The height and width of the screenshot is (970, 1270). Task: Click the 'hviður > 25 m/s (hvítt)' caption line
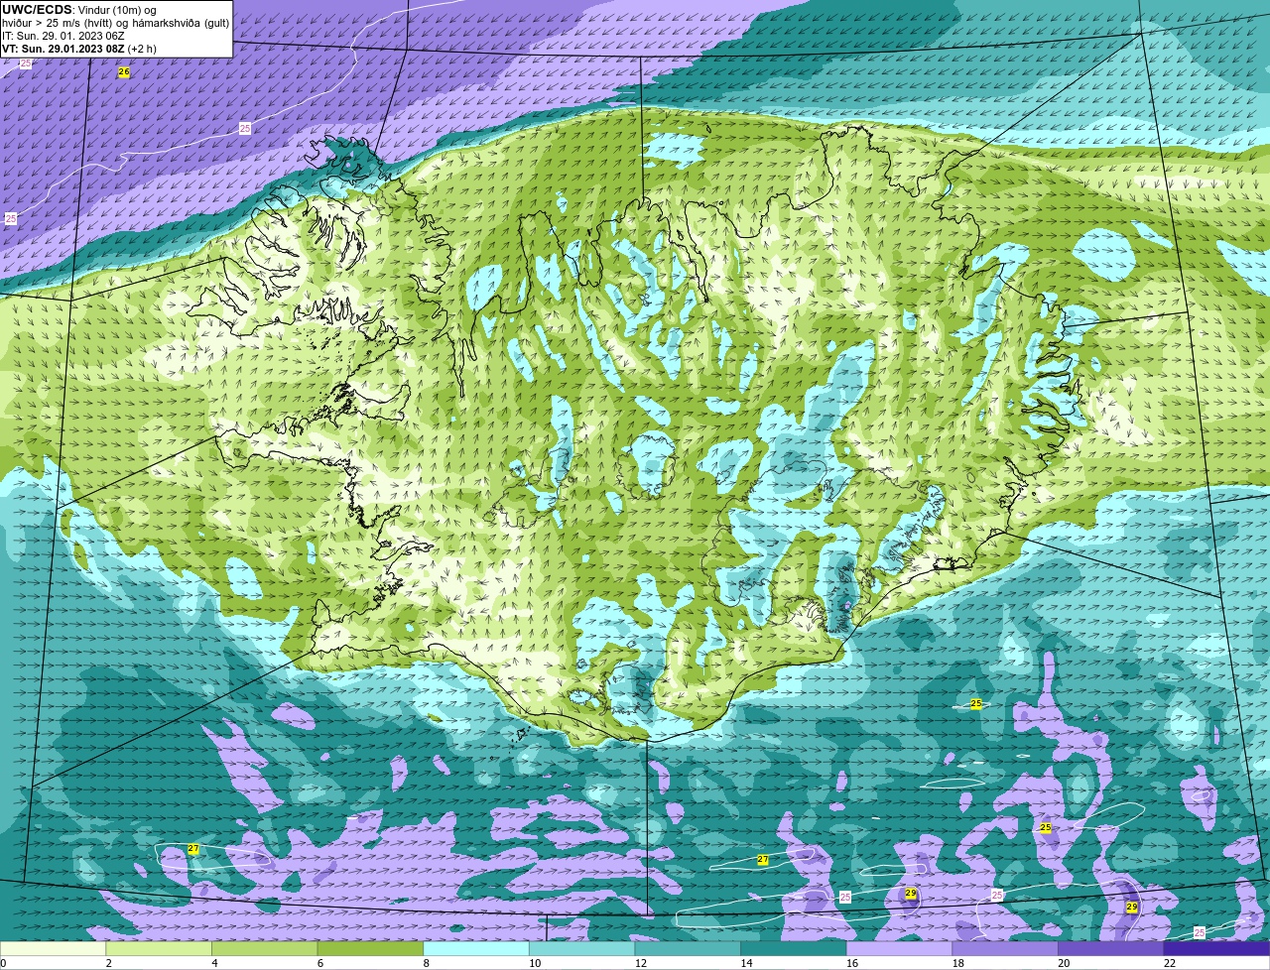[115, 23]
